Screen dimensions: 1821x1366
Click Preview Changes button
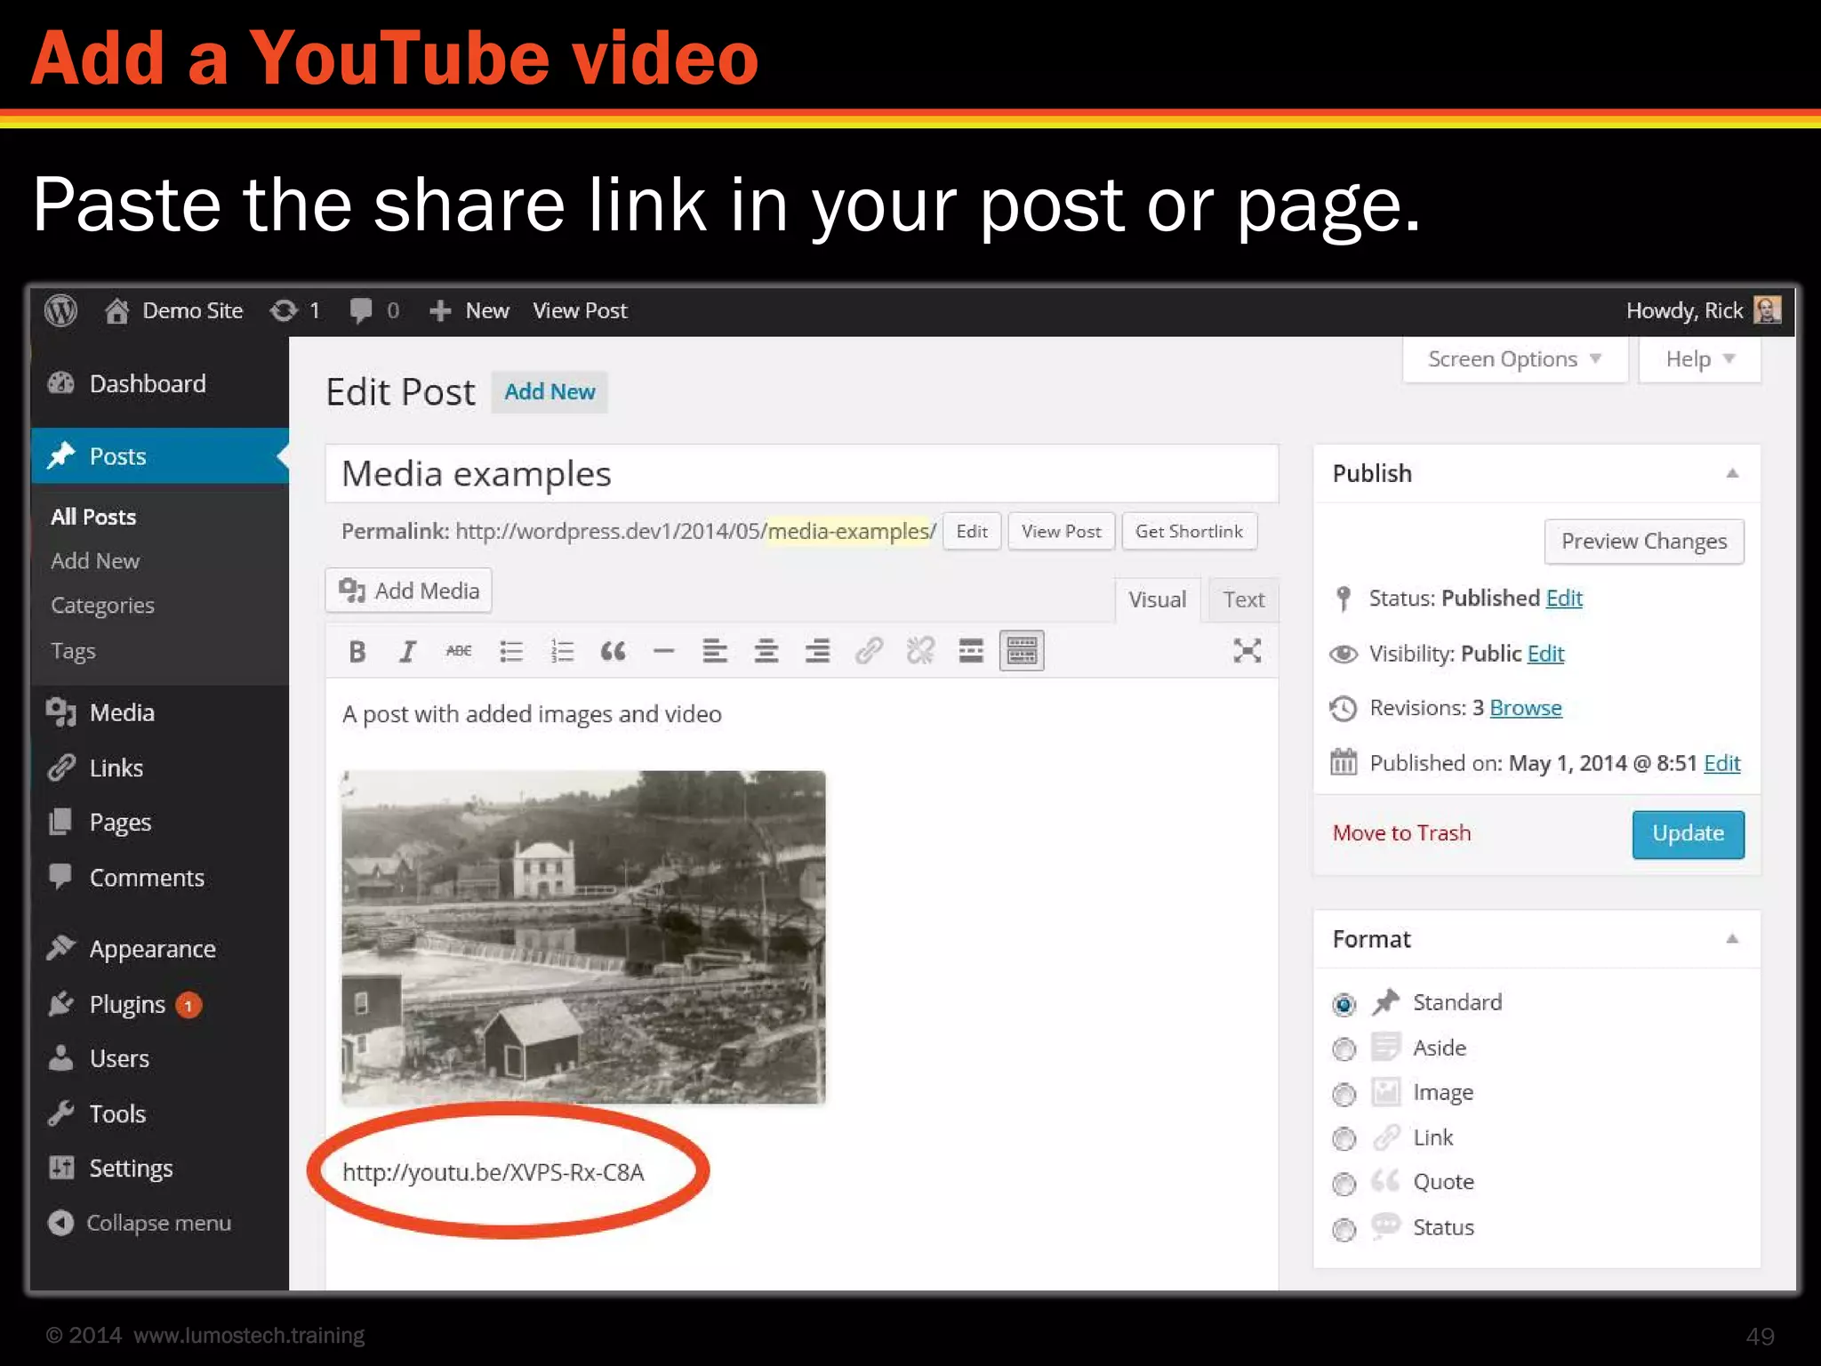(x=1644, y=542)
